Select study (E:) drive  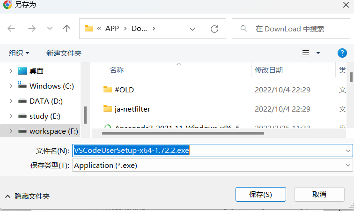pyautogui.click(x=45, y=116)
